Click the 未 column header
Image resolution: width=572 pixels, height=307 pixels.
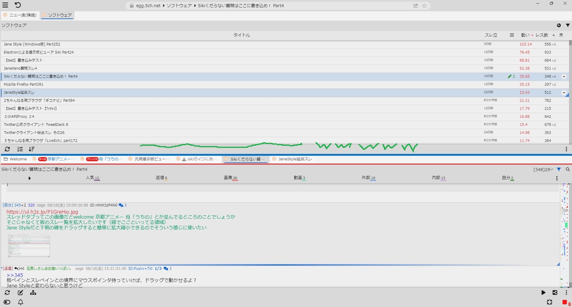point(561,35)
